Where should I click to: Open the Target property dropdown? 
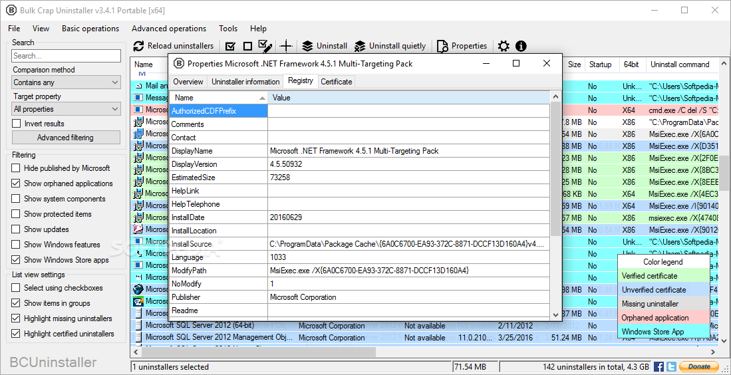point(67,109)
